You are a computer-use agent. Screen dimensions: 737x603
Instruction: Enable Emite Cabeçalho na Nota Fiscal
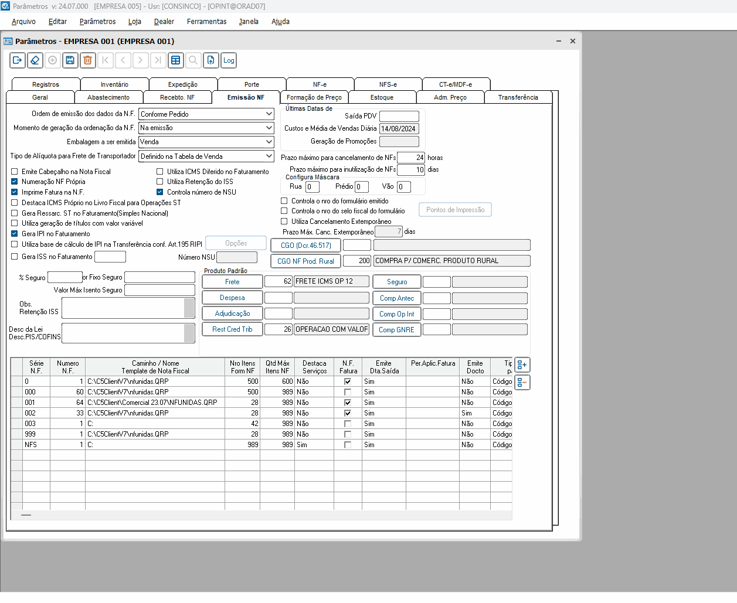click(15, 172)
